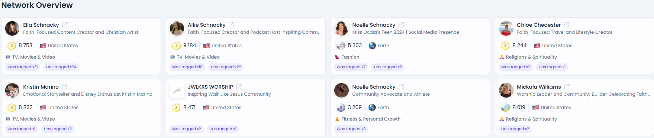
Task: Open the Chloe Chedester name link
Action: pyautogui.click(x=539, y=25)
